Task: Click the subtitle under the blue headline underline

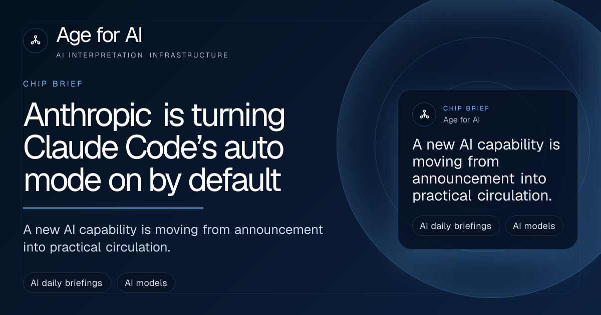Action: (x=173, y=238)
